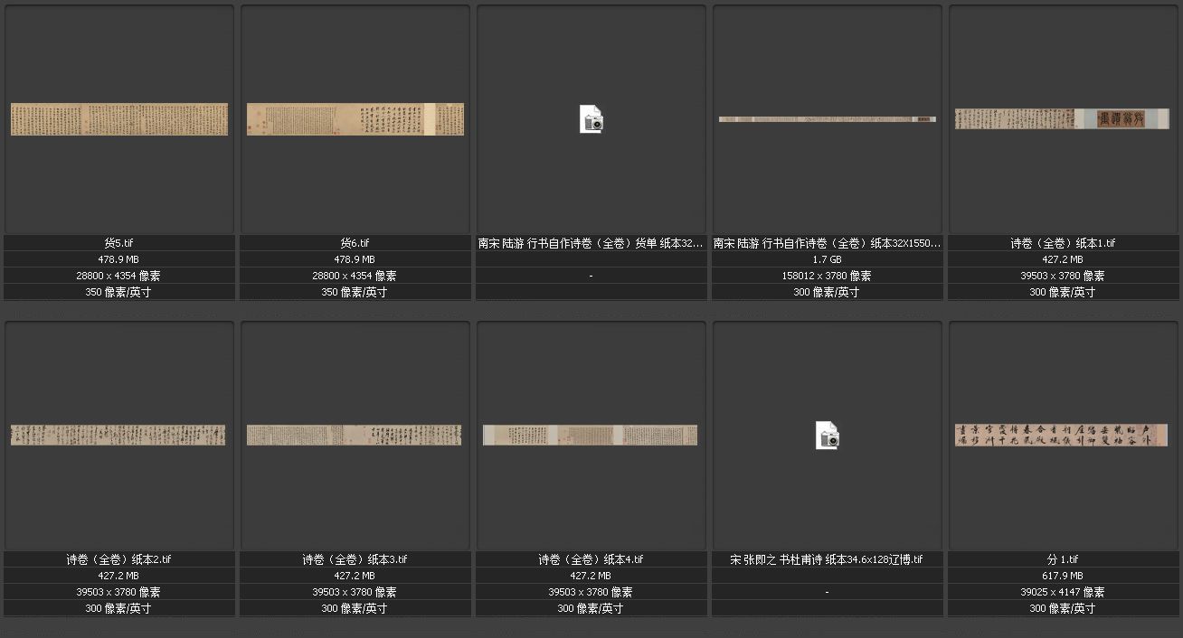This screenshot has height=638, width=1183.
Task: Click the 分 1.tif file name label
Action: tap(1063, 559)
